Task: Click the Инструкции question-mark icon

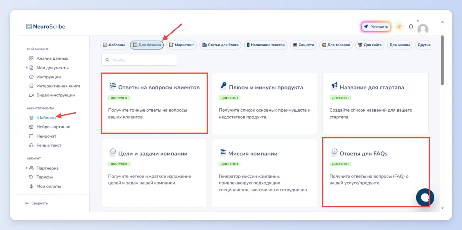Action: pos(31,77)
